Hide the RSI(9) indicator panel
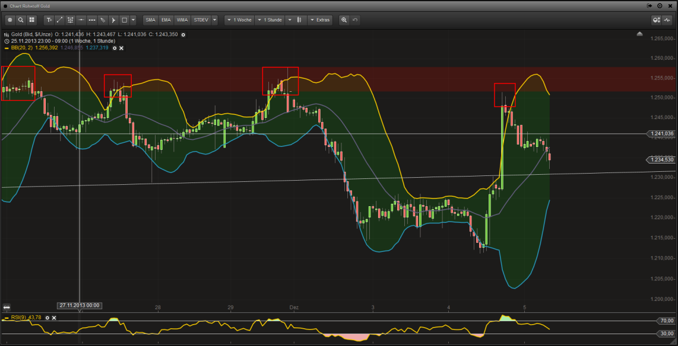The image size is (678, 346). click(53, 318)
